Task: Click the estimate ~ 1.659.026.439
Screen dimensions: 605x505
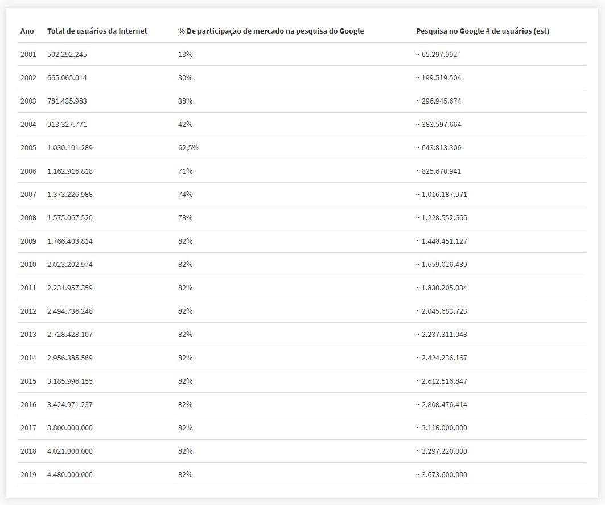Action: coord(442,265)
